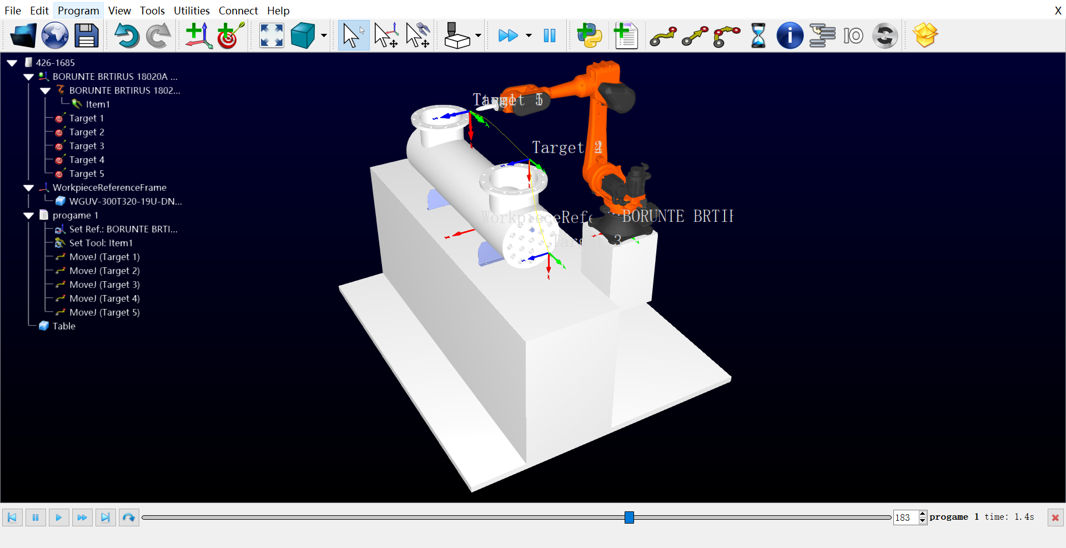This screenshot has width=1066, height=548.
Task: Open the Utilities menu
Action: [x=192, y=11]
